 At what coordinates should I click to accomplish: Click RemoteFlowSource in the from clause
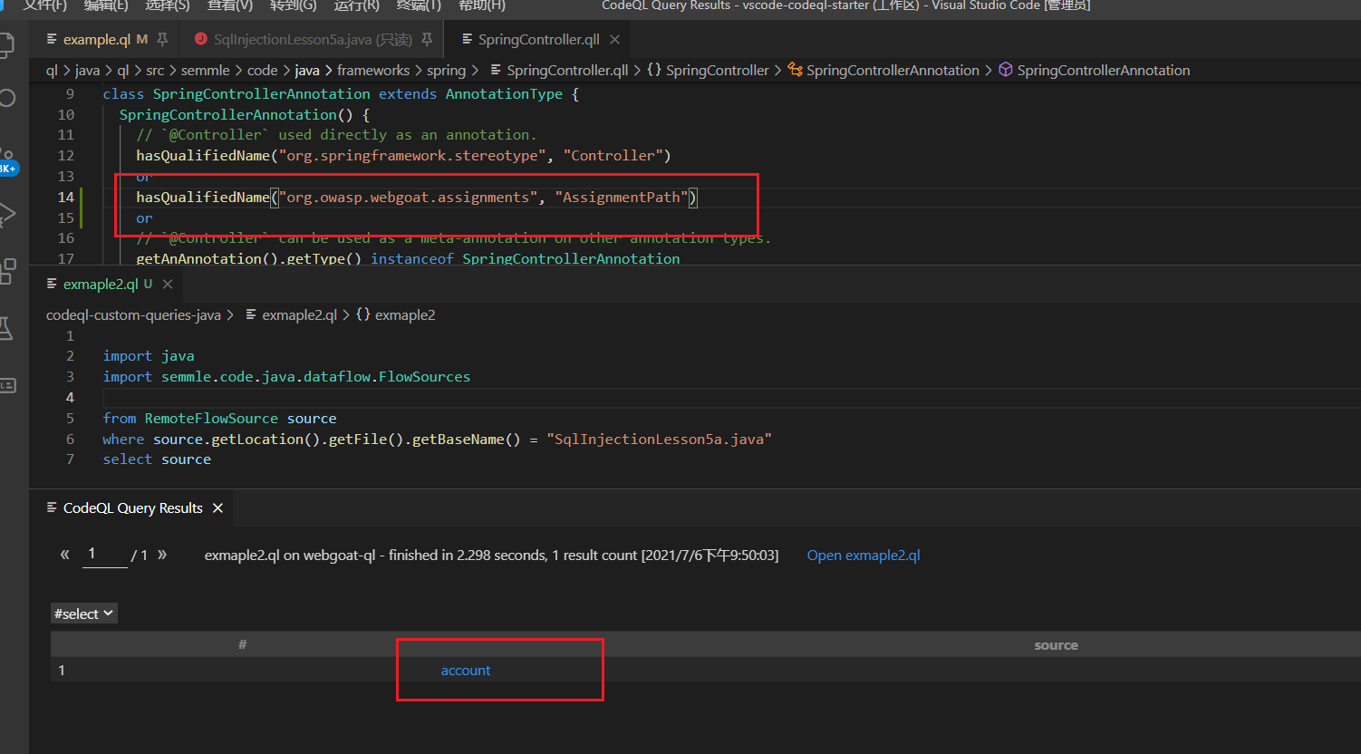pyautogui.click(x=211, y=419)
